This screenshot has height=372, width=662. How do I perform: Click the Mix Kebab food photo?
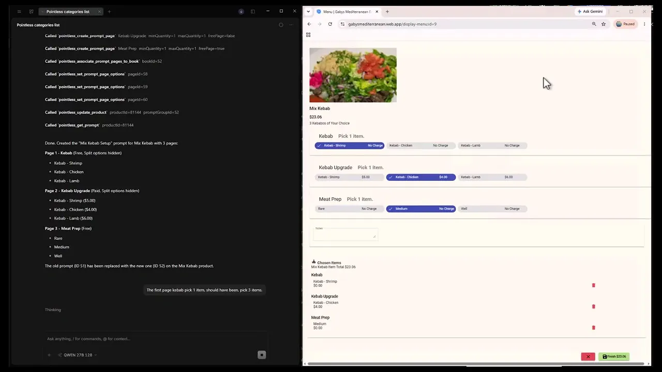click(353, 75)
